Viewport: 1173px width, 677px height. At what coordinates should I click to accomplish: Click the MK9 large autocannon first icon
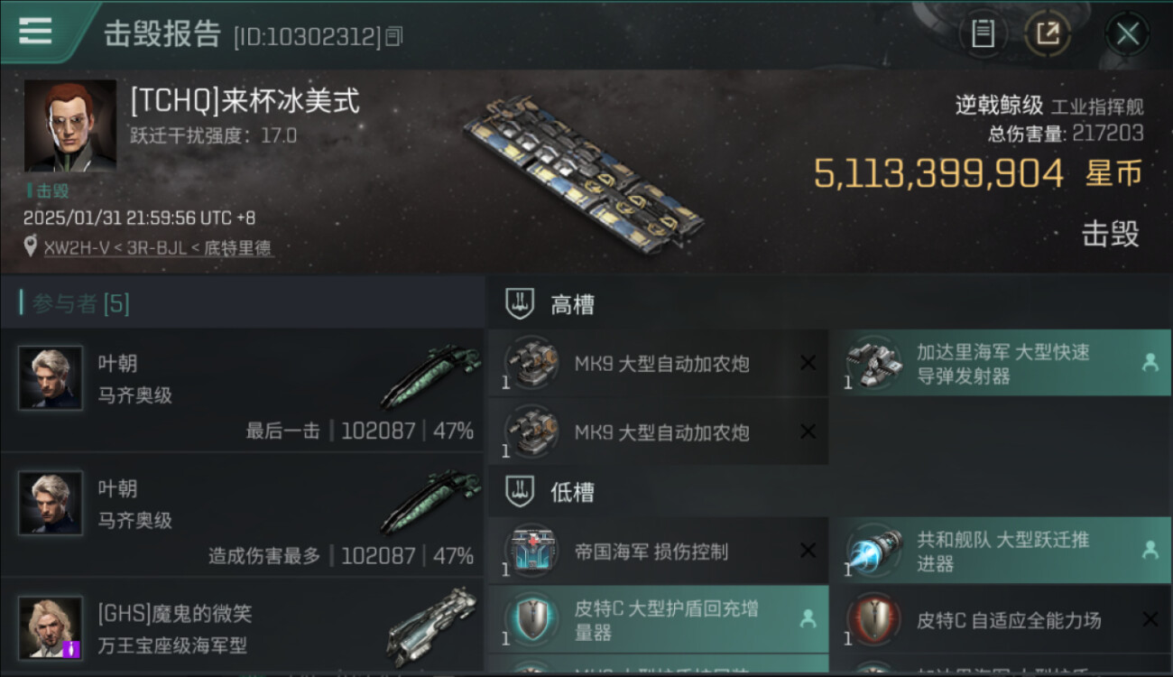click(x=531, y=363)
